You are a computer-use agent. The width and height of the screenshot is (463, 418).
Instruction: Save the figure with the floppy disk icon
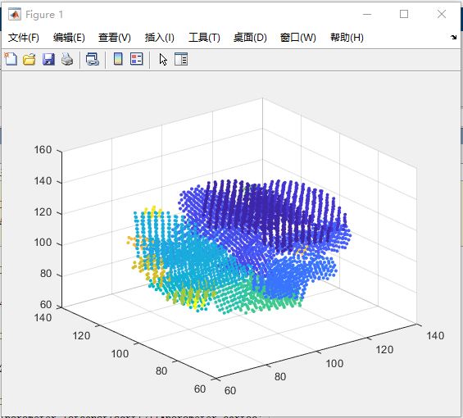(48, 59)
